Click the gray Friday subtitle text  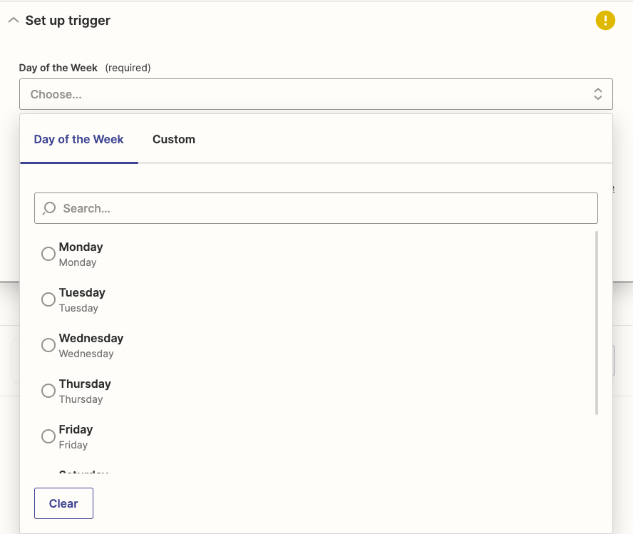[x=73, y=445]
